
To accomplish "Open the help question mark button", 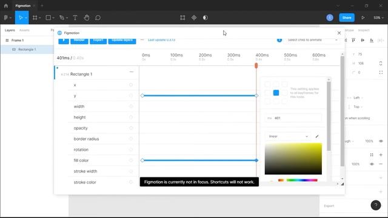I will [x=376, y=205].
